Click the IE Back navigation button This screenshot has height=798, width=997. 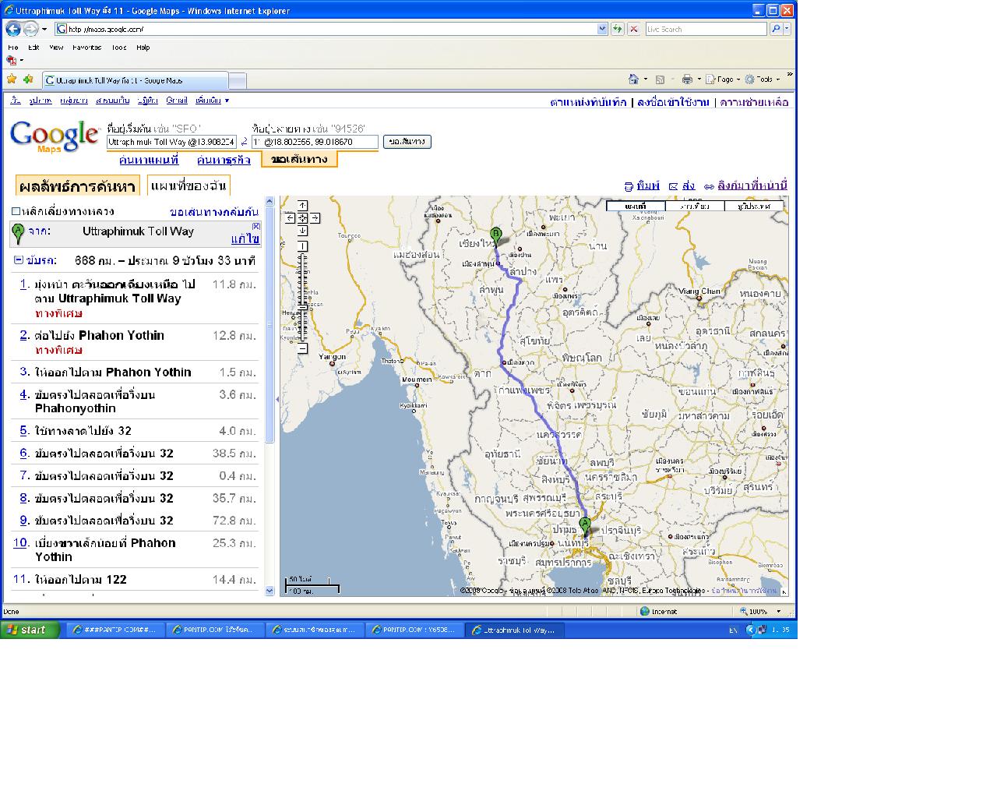pos(12,29)
